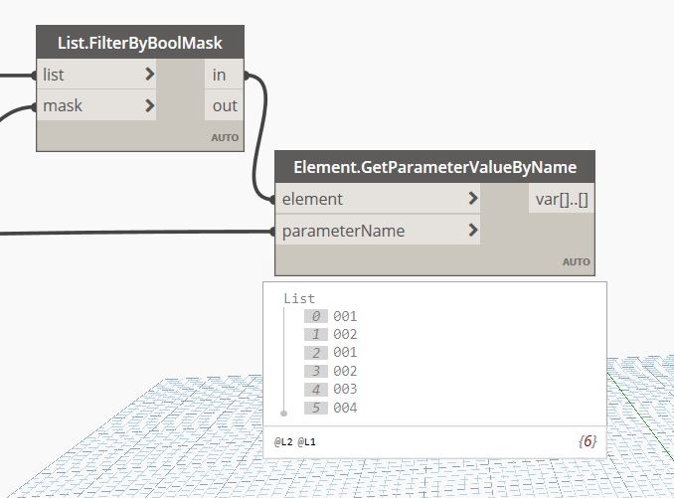Screen dimensions: 674x498
Task: Open FilterByBoolMask AUTO lacing indicator
Action: (225, 137)
